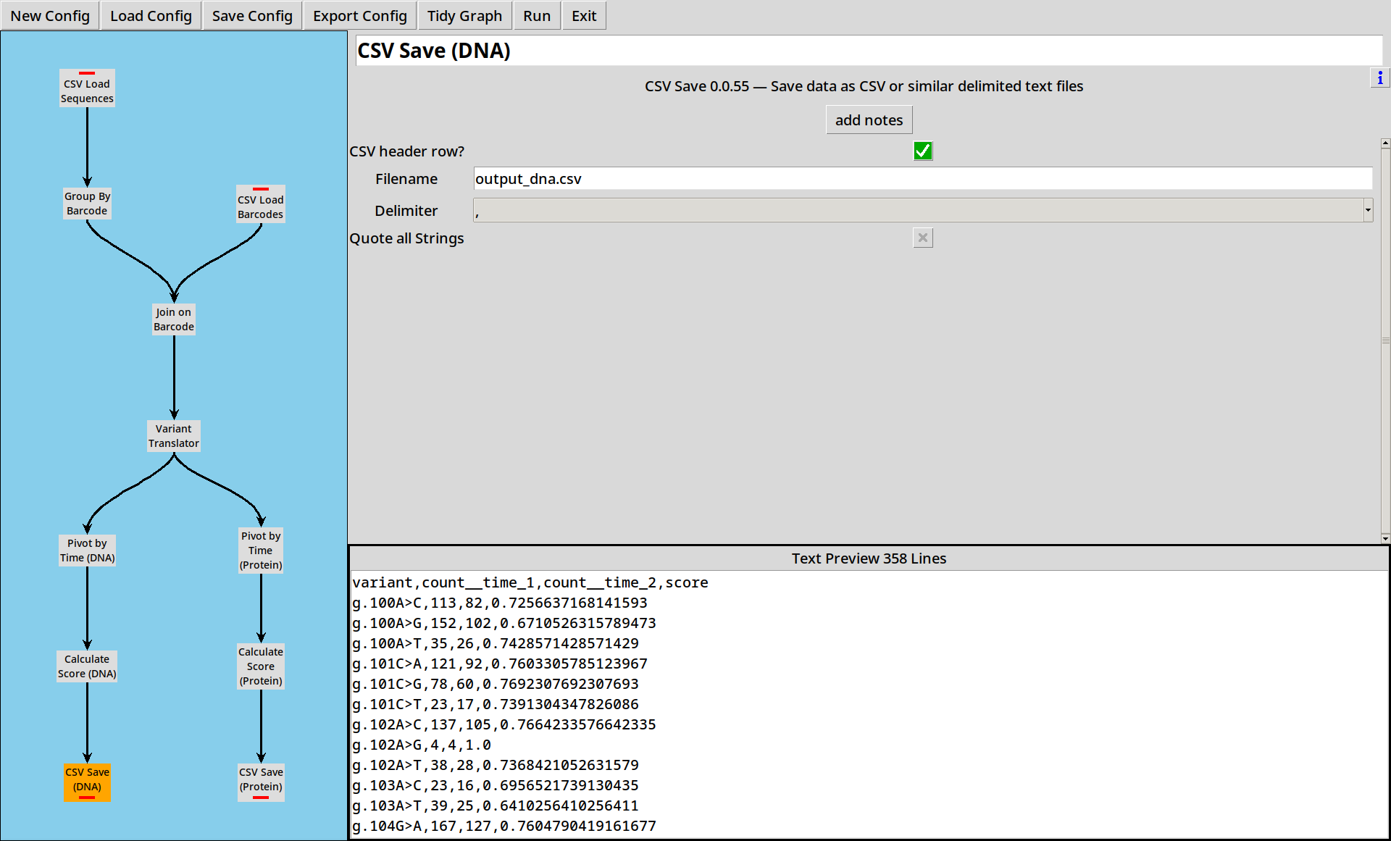Click the Filename input field
Screen dimensions: 1391x841
[923, 179]
